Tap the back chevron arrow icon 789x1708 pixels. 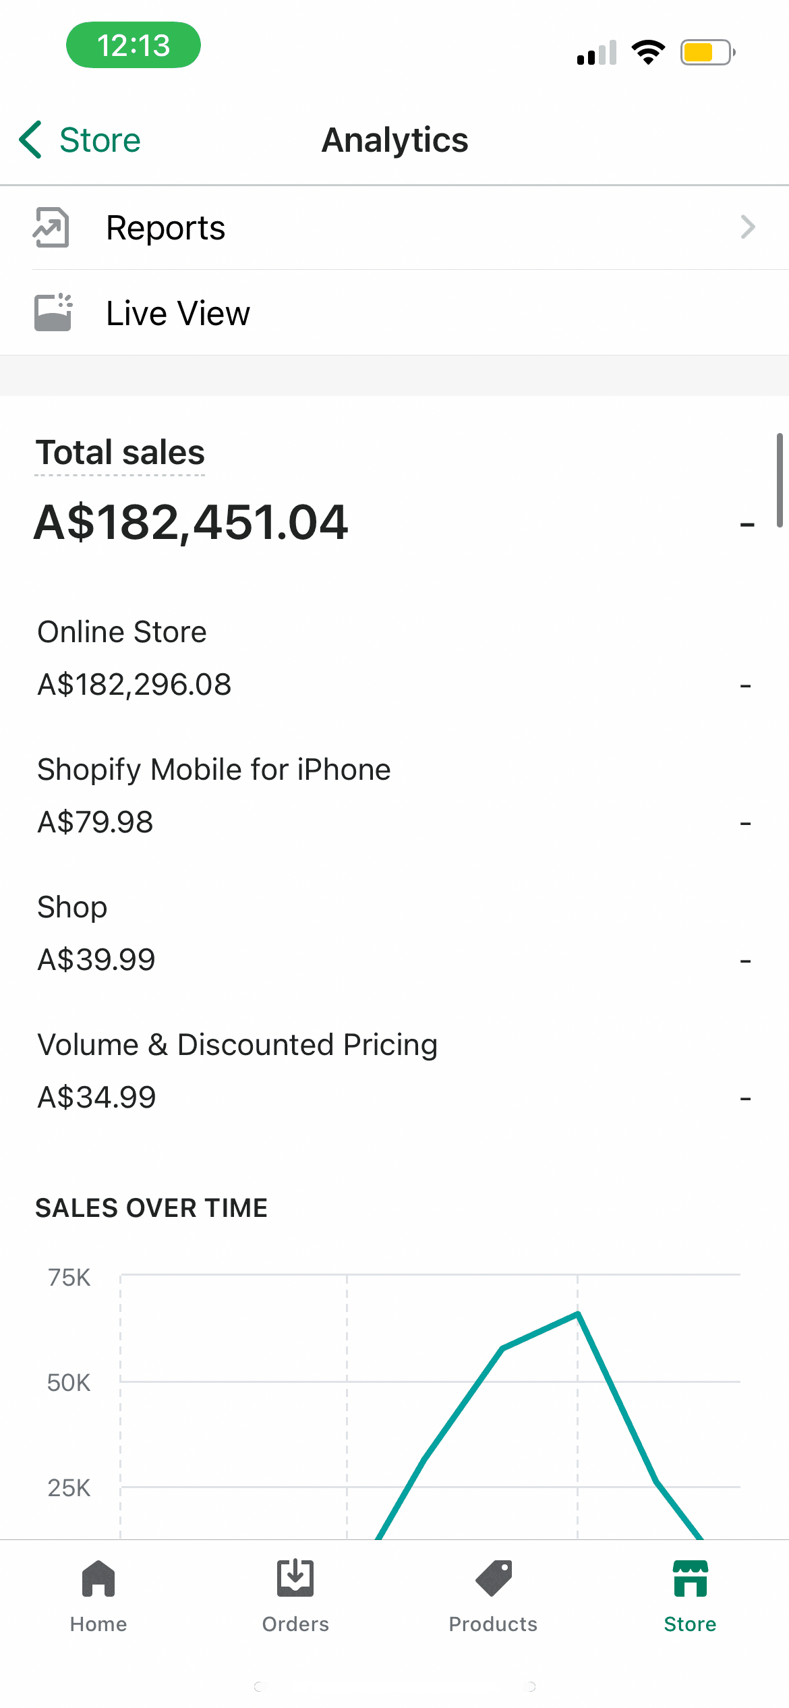[31, 140]
